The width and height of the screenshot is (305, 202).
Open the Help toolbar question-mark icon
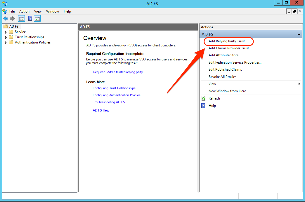click(30, 18)
